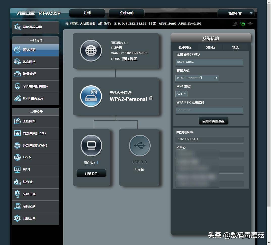Click the 应用本页面设置 apply button
Viewport: 271px width, 245px height.
[213, 121]
